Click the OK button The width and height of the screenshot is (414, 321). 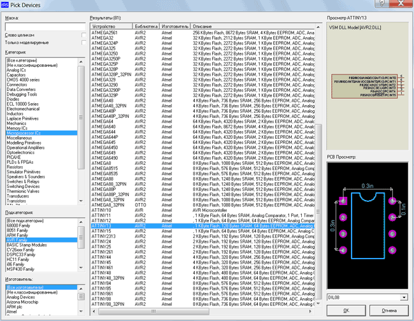(x=346, y=310)
